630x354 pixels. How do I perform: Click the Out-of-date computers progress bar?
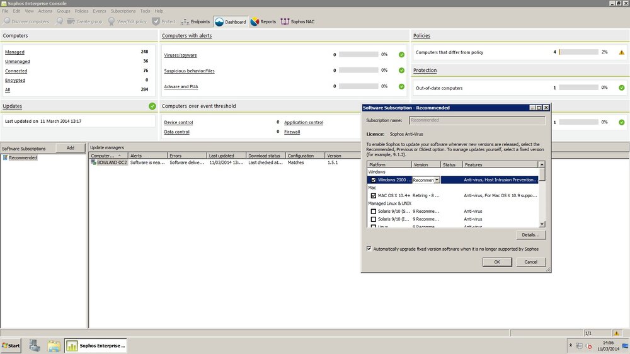point(578,87)
